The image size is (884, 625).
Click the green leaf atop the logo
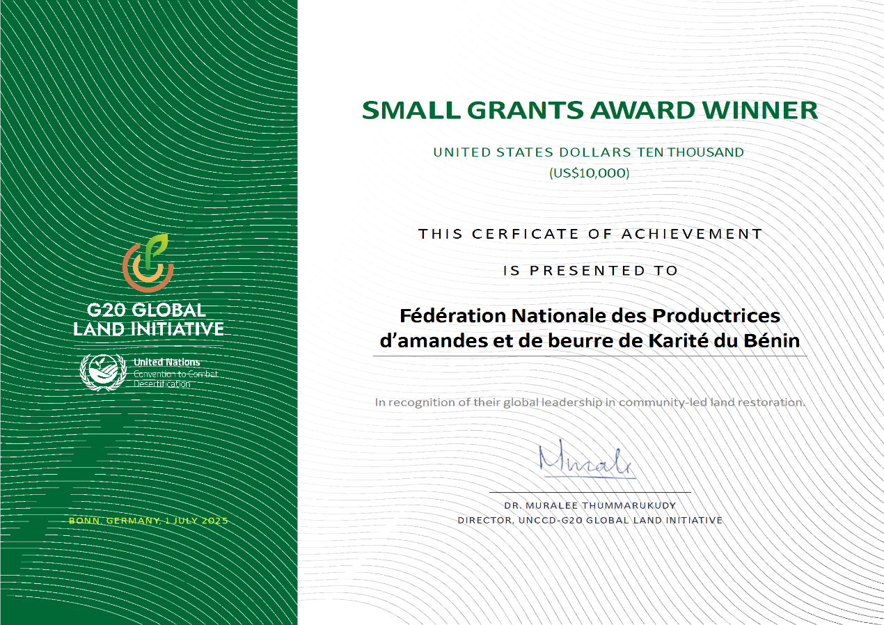(x=158, y=245)
